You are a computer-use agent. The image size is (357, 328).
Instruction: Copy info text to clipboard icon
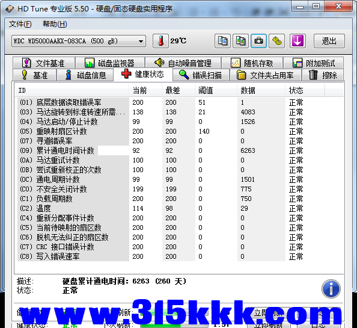(x=222, y=41)
